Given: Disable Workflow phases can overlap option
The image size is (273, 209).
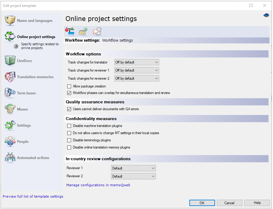Looking at the screenshot, I should [69, 93].
